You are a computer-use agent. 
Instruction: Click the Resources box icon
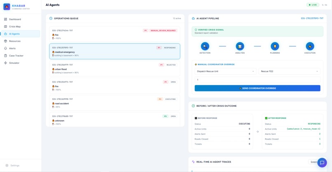[5, 41]
